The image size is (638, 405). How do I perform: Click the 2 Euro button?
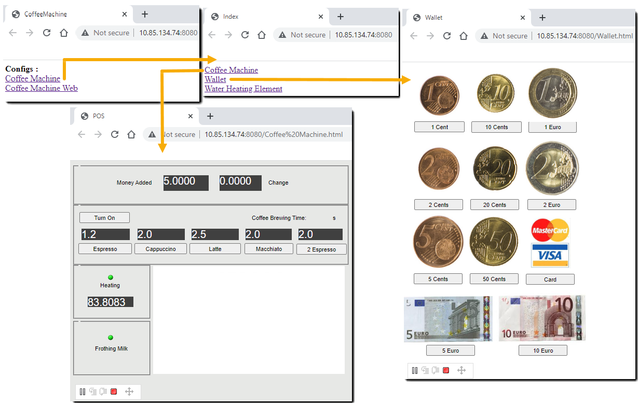(x=551, y=205)
